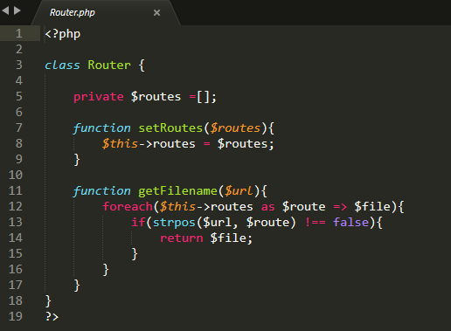Click '$routes' on the private declaration line
The height and width of the screenshot is (331, 451).
156,96
